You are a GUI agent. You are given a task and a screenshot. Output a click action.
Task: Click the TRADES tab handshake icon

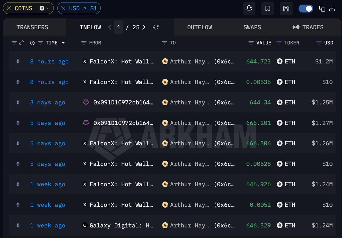click(x=296, y=27)
